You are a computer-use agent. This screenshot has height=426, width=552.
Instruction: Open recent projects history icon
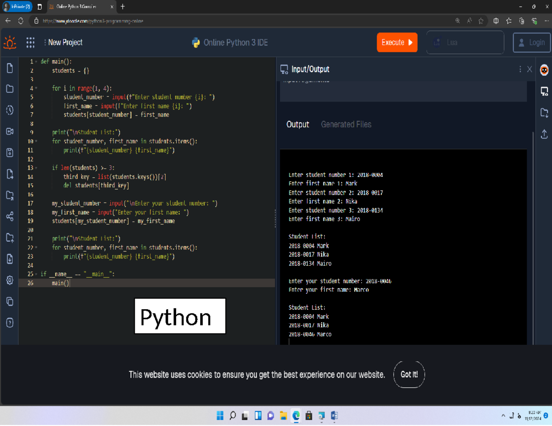click(9, 110)
